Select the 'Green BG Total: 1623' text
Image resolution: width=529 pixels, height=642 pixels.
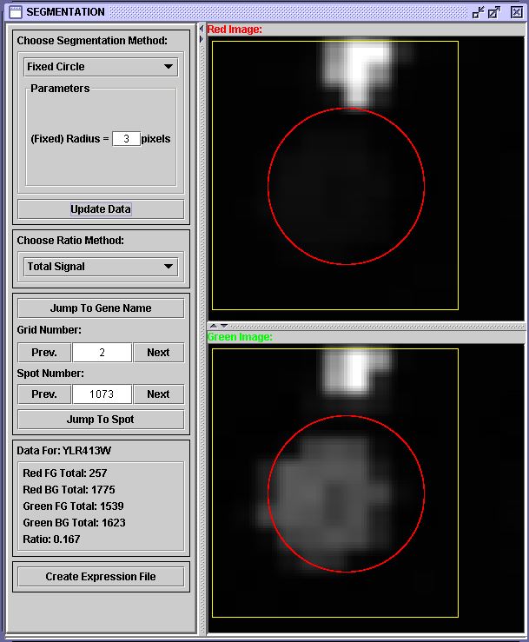pos(74,523)
